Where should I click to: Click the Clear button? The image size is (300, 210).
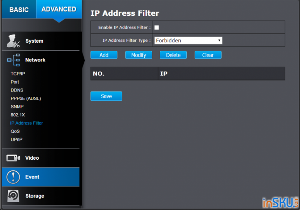(x=208, y=55)
